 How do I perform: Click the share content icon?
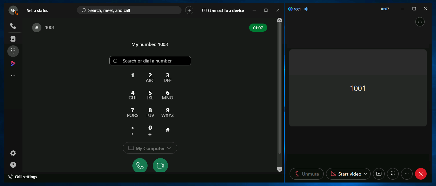(x=379, y=174)
